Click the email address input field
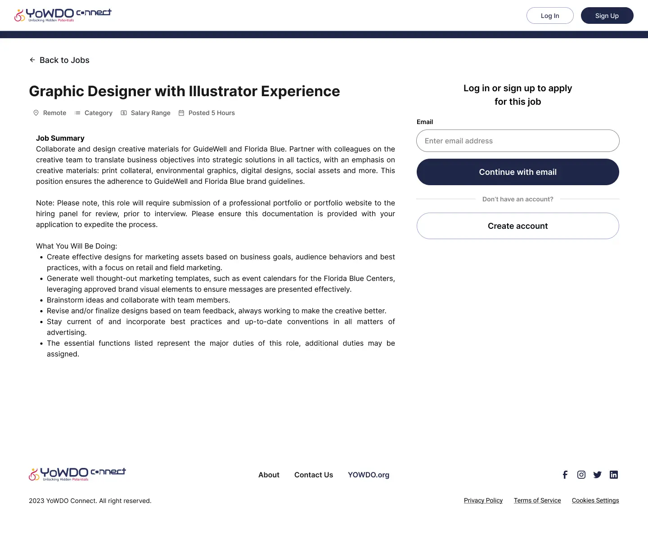 (x=517, y=141)
